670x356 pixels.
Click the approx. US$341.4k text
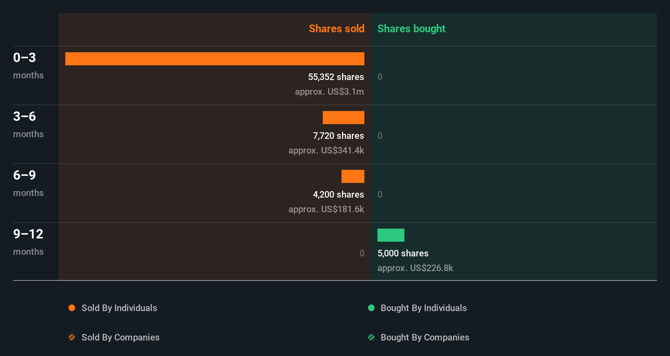326,151
